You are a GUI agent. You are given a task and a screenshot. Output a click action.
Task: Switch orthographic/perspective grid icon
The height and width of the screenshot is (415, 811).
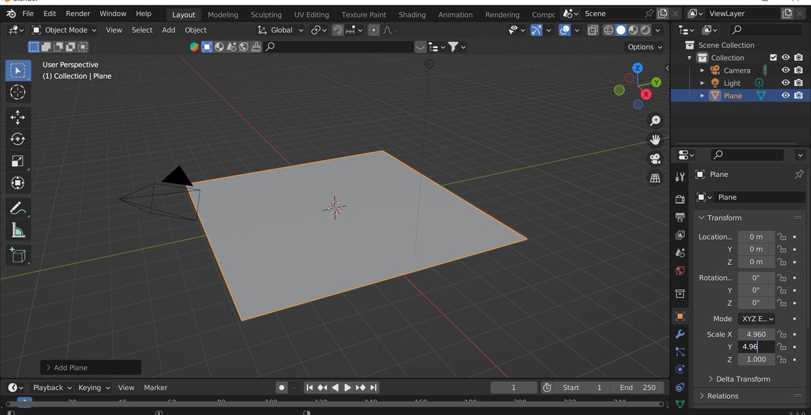pos(655,178)
